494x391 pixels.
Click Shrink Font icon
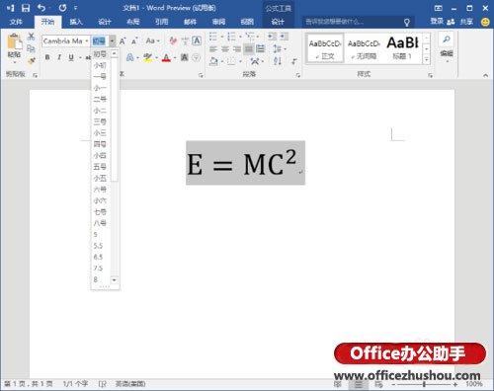click(x=134, y=41)
